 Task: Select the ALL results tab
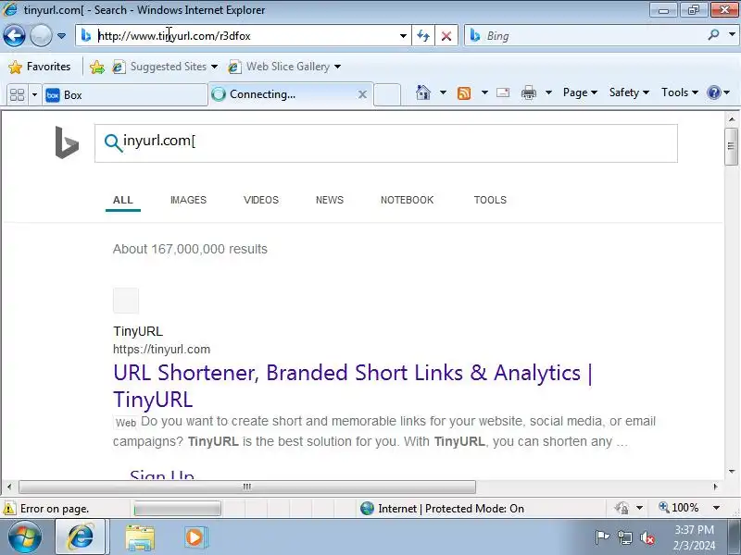pyautogui.click(x=123, y=200)
